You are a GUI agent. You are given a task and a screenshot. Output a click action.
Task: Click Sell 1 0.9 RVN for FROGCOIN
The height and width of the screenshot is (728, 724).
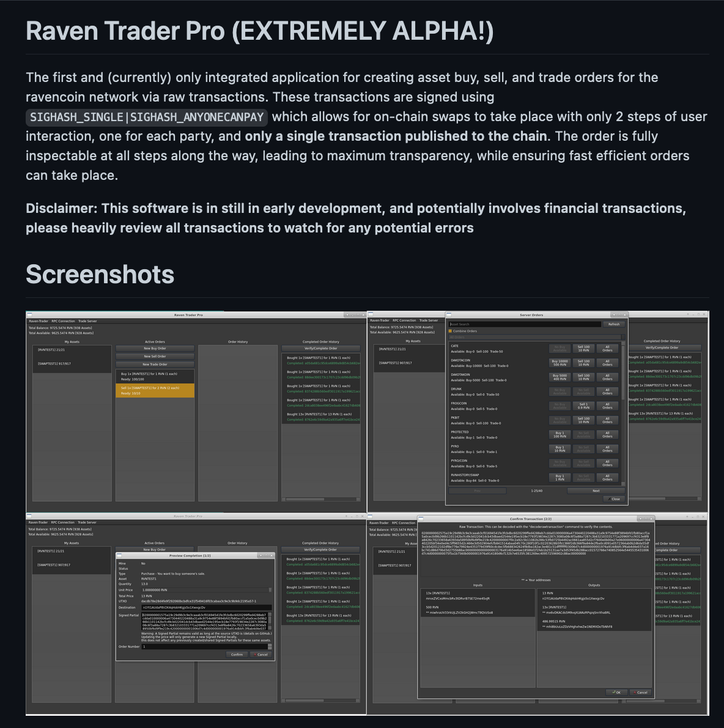(583, 406)
